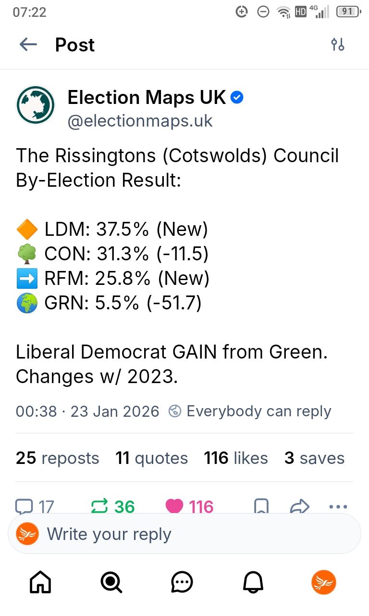Tap the back arrow icon

[28, 45]
